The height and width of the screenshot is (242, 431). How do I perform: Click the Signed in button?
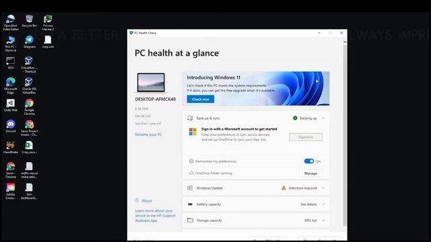pos(306,137)
